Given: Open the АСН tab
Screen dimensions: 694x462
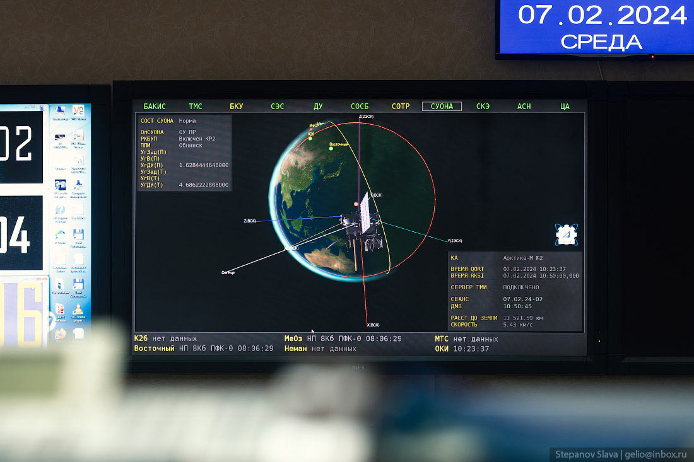Looking at the screenshot, I should coord(524,107).
